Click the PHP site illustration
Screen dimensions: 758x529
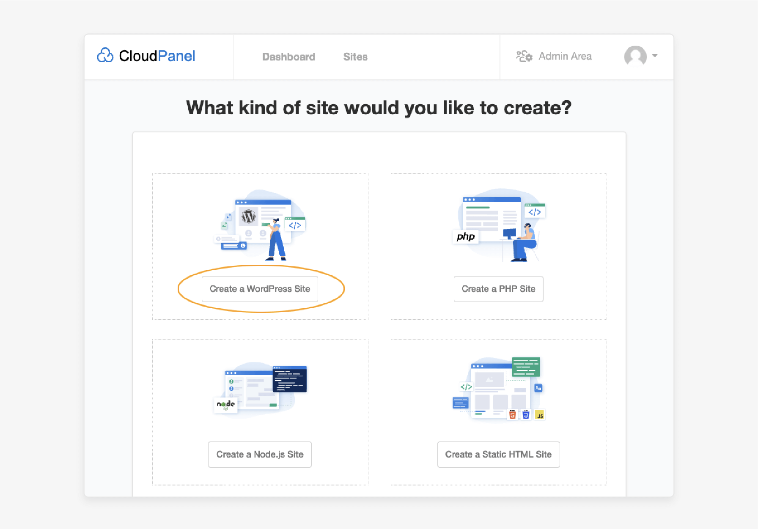pyautogui.click(x=499, y=225)
